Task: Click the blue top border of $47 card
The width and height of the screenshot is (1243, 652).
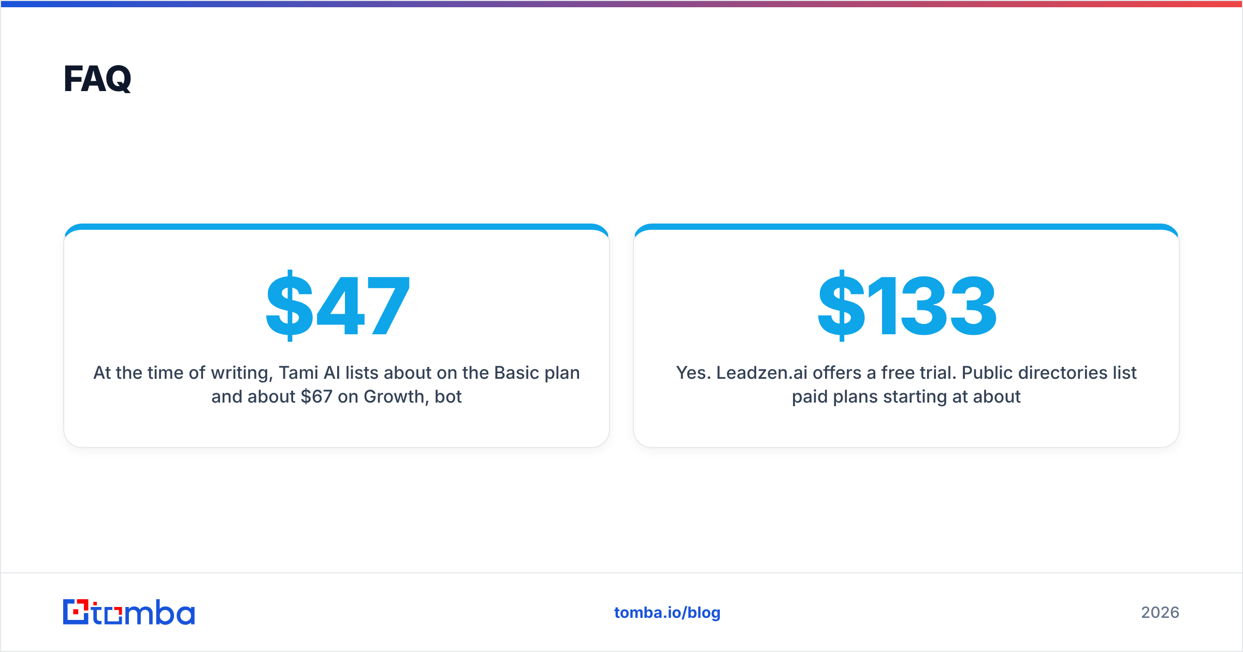Action: [337, 227]
